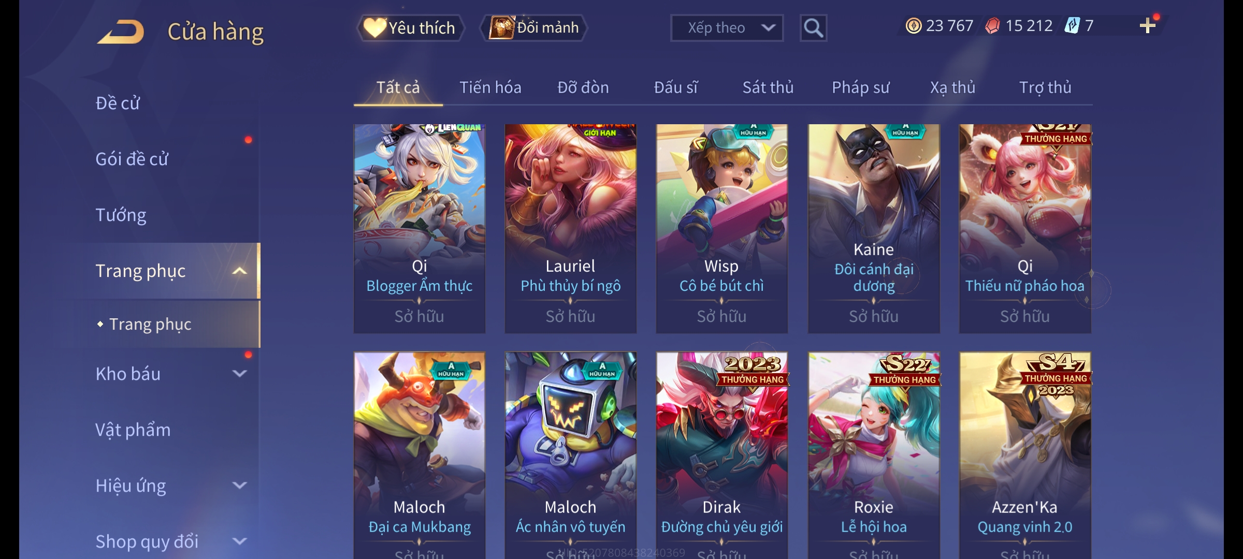Image resolution: width=1243 pixels, height=559 pixels.
Task: Open the Tướng sidebar menu
Action: tap(121, 215)
